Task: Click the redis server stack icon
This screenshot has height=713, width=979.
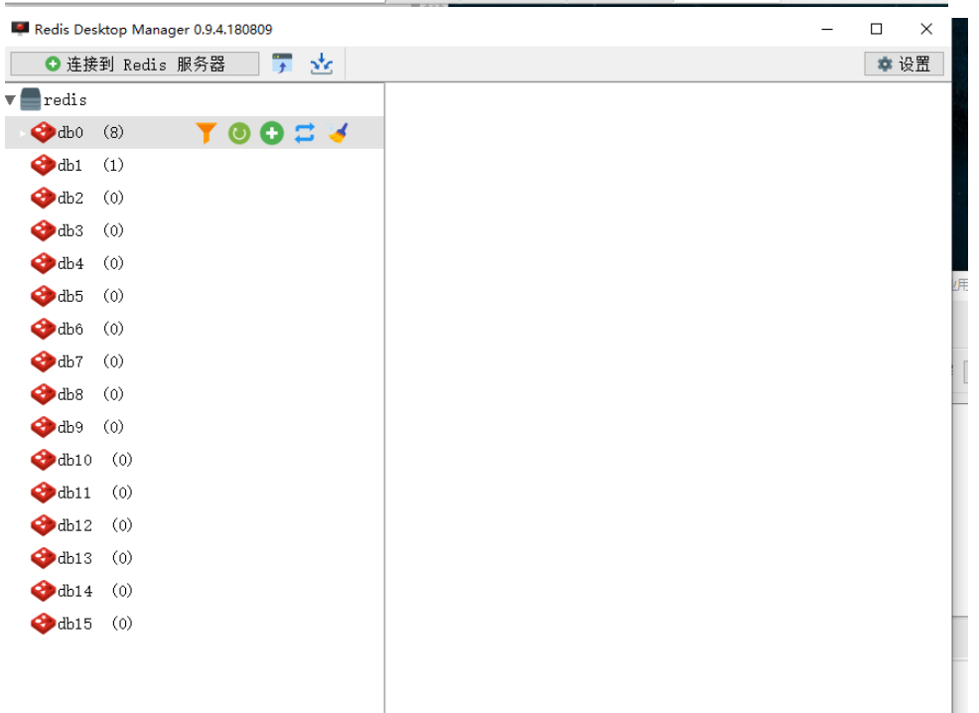Action: (31, 99)
